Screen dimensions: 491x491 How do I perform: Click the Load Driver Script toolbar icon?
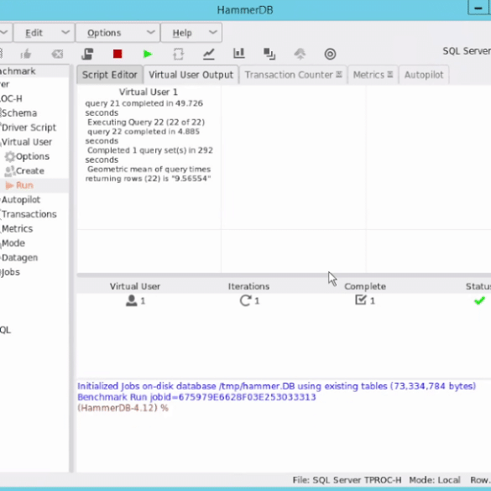[x=87, y=54]
